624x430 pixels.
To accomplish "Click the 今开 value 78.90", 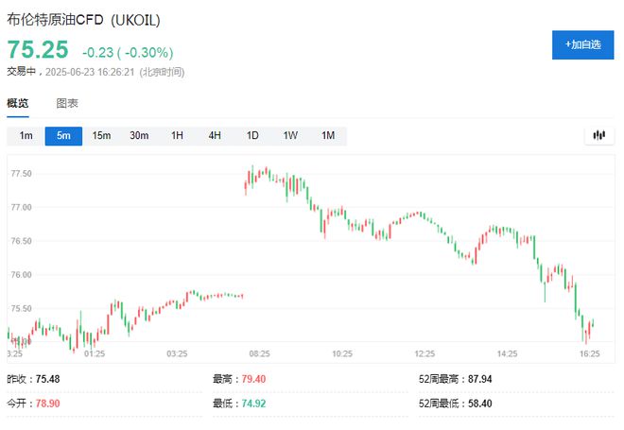I will [48, 404].
